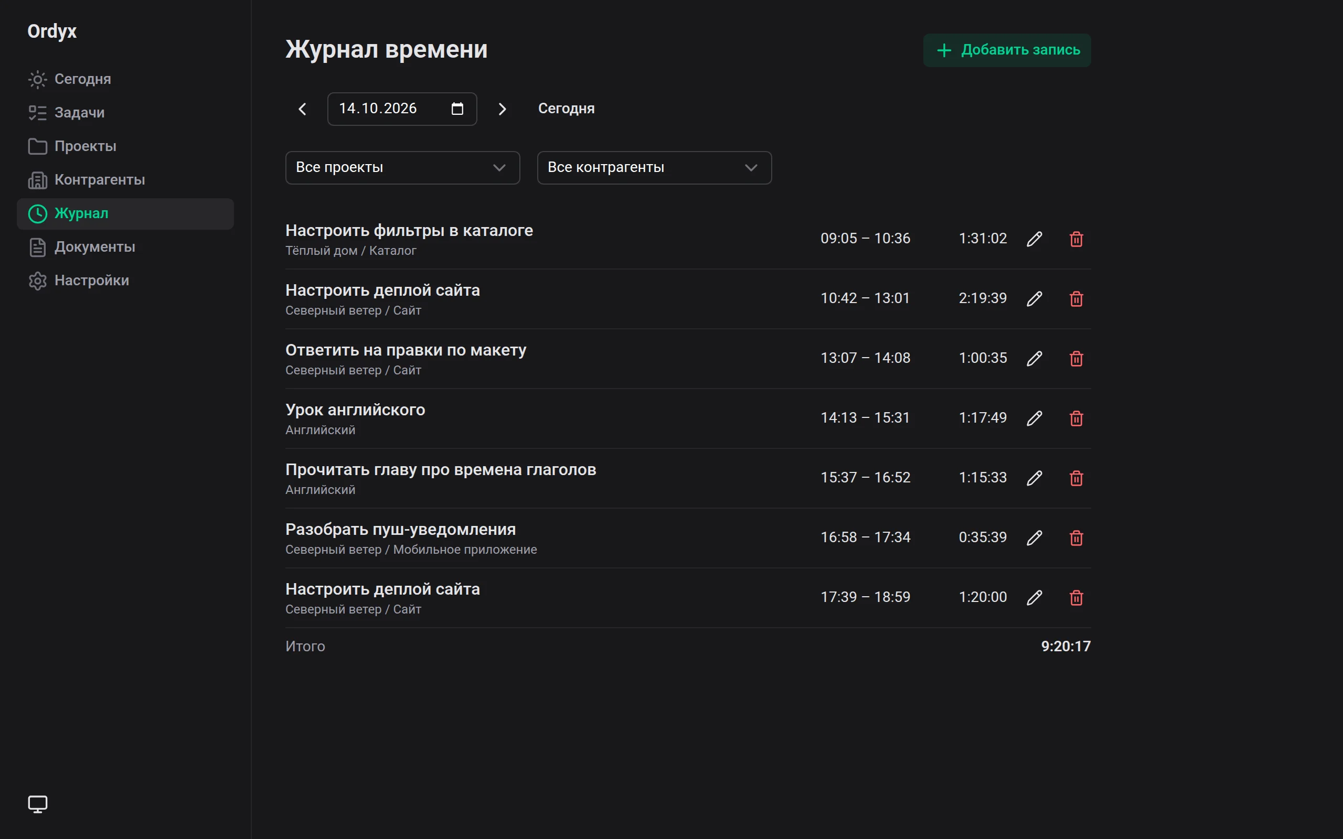Select the Журнал sidebar item
The height and width of the screenshot is (839, 1343).
pyautogui.click(x=125, y=213)
